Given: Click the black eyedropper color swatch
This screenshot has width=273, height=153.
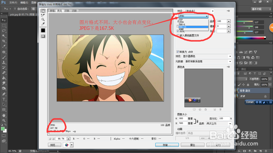Looking at the screenshot, I should coord(43,30).
